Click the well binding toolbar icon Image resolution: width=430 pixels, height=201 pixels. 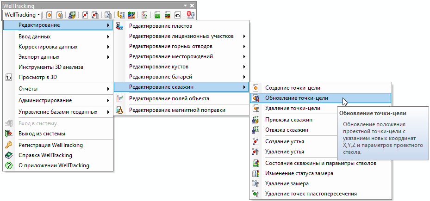pos(73,15)
